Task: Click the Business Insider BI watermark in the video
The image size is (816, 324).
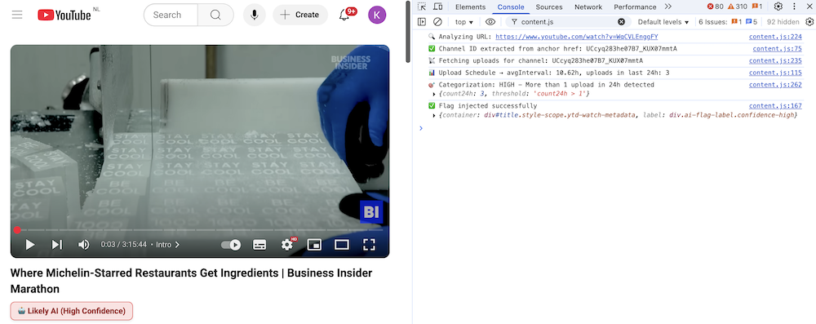Action: point(371,211)
